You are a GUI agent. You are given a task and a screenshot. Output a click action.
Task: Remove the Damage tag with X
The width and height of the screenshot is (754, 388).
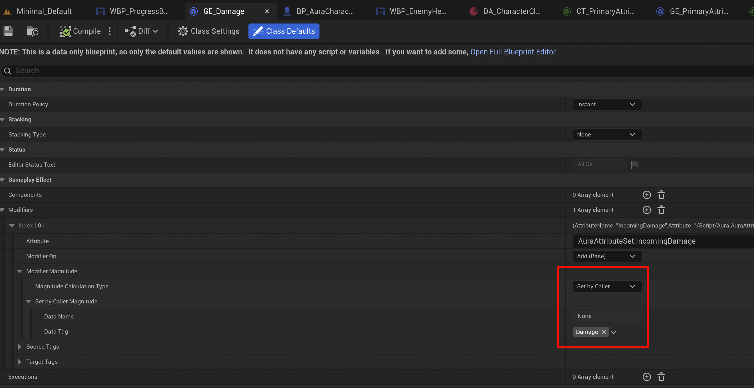[x=604, y=332]
